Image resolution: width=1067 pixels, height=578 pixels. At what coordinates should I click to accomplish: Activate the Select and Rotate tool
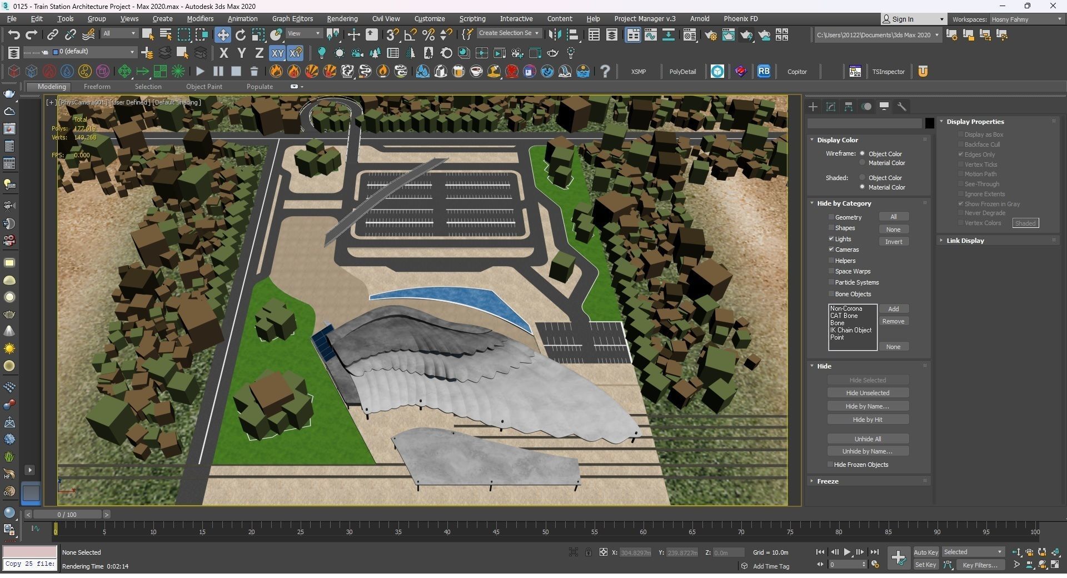(240, 34)
